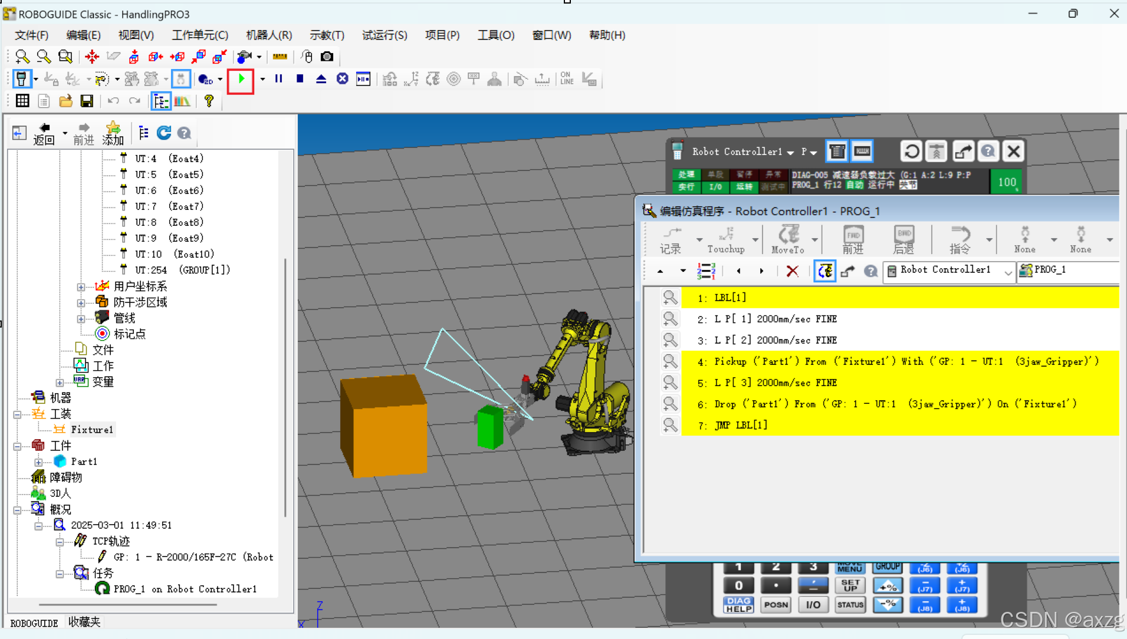
Task: Click the save cell disk icon
Action: [87, 101]
